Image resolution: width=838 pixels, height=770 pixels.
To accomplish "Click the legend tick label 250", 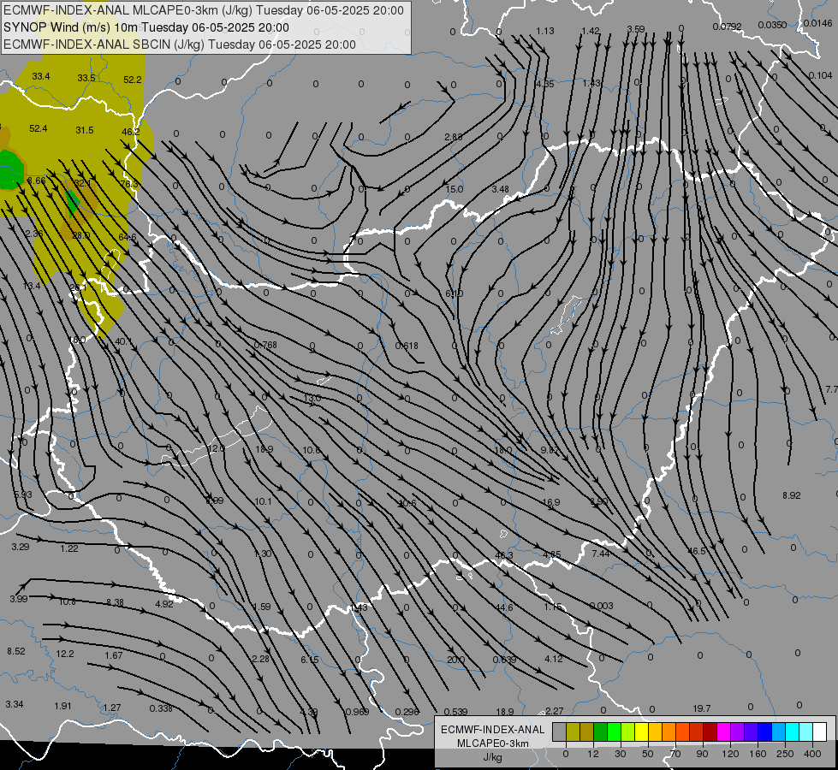I will point(785,754).
